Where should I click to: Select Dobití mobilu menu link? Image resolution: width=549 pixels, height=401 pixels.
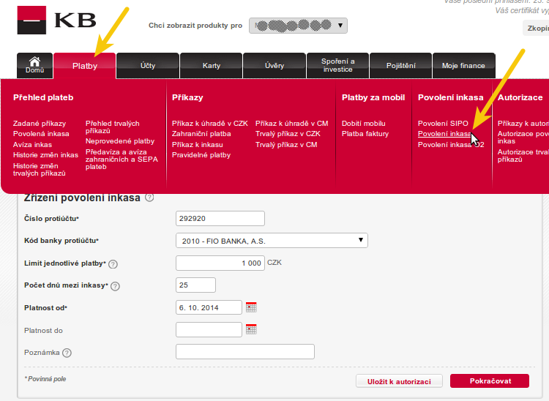point(363,124)
